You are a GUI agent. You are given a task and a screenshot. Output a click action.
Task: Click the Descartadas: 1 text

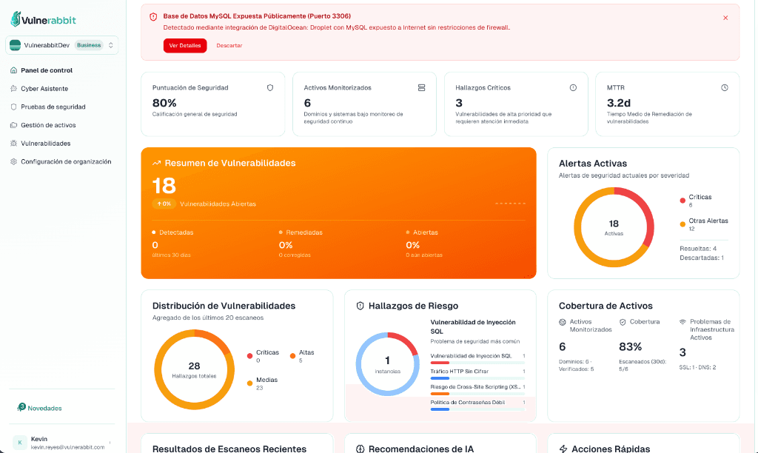pyautogui.click(x=702, y=258)
